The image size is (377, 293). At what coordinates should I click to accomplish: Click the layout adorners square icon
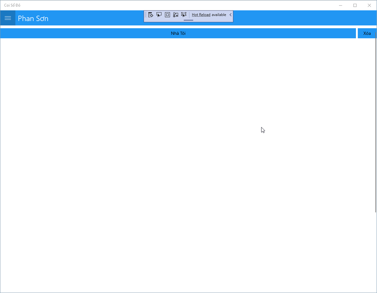click(x=167, y=15)
